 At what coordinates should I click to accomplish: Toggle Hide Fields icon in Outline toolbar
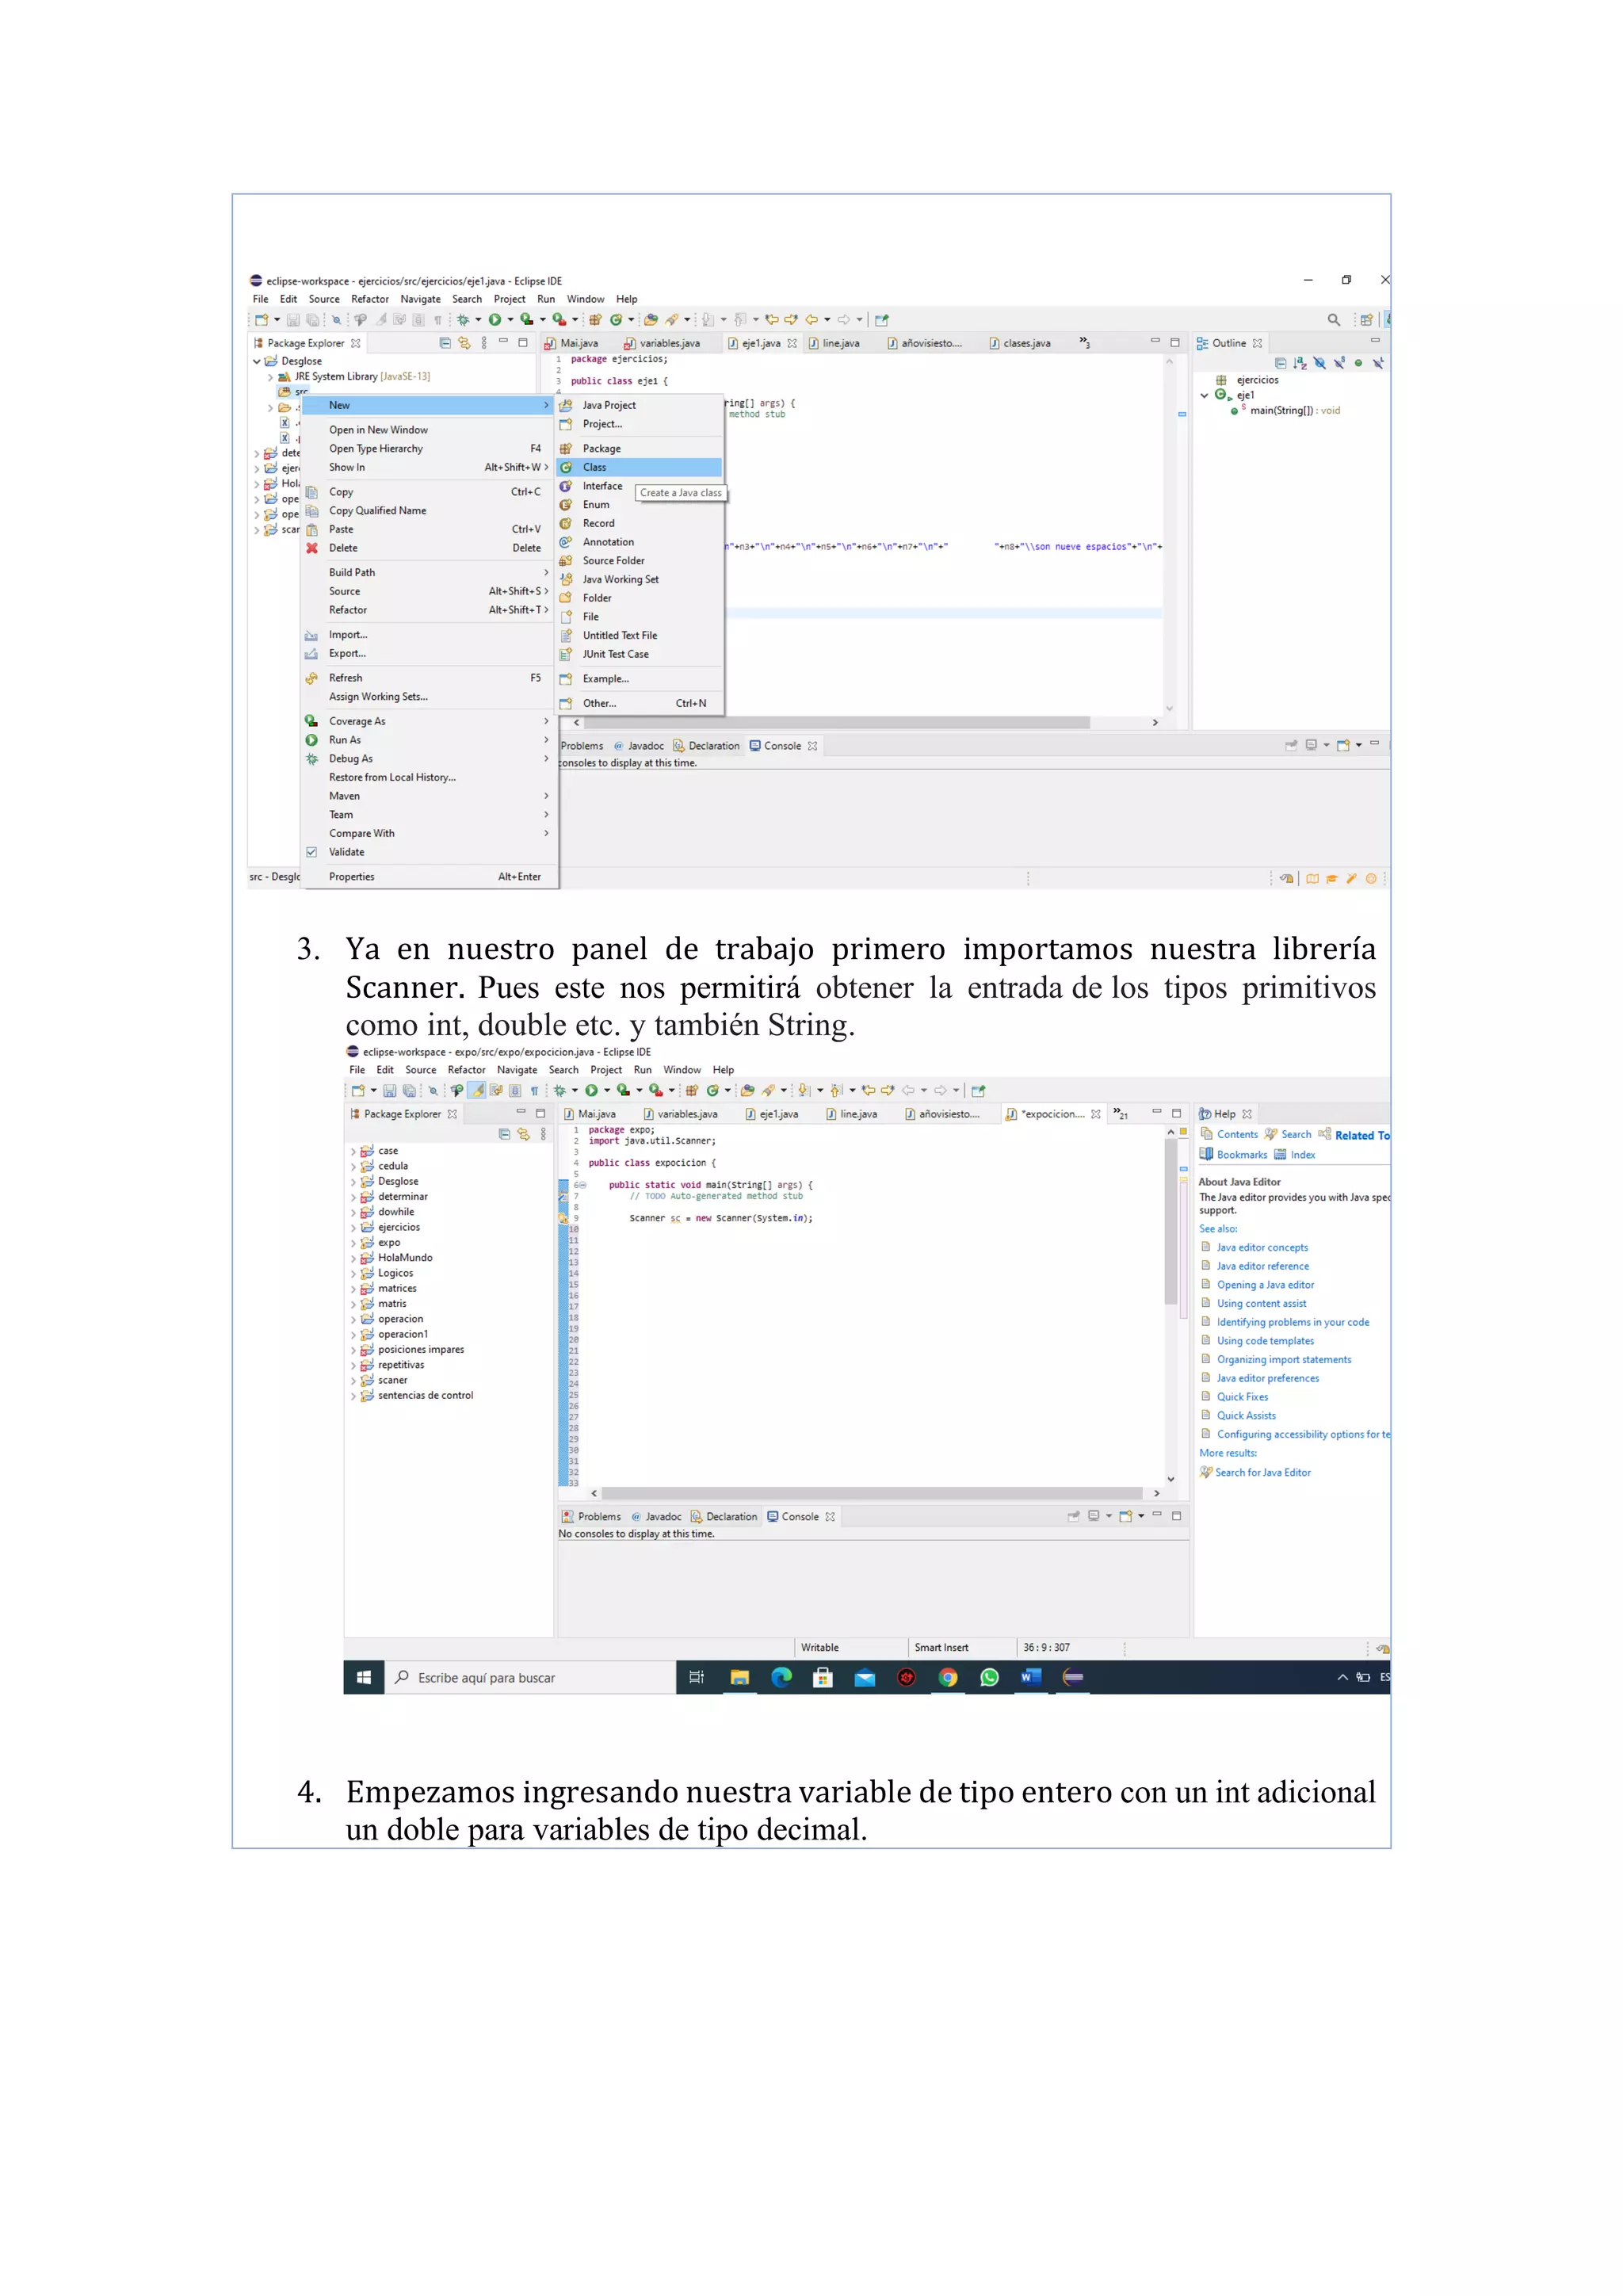tap(1320, 363)
